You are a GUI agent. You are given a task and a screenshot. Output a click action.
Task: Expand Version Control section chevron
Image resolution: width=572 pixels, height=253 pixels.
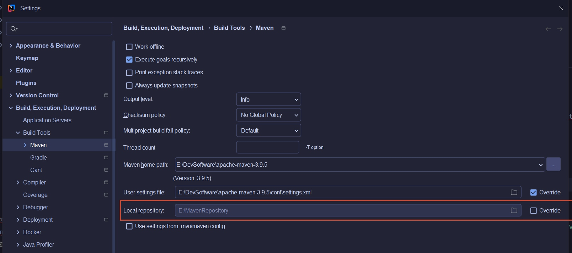(x=11, y=95)
